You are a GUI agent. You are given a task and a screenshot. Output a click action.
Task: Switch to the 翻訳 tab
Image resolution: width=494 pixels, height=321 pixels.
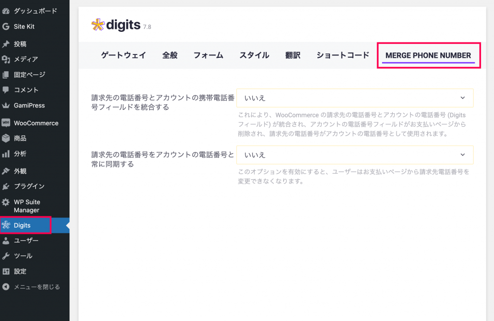click(x=293, y=55)
